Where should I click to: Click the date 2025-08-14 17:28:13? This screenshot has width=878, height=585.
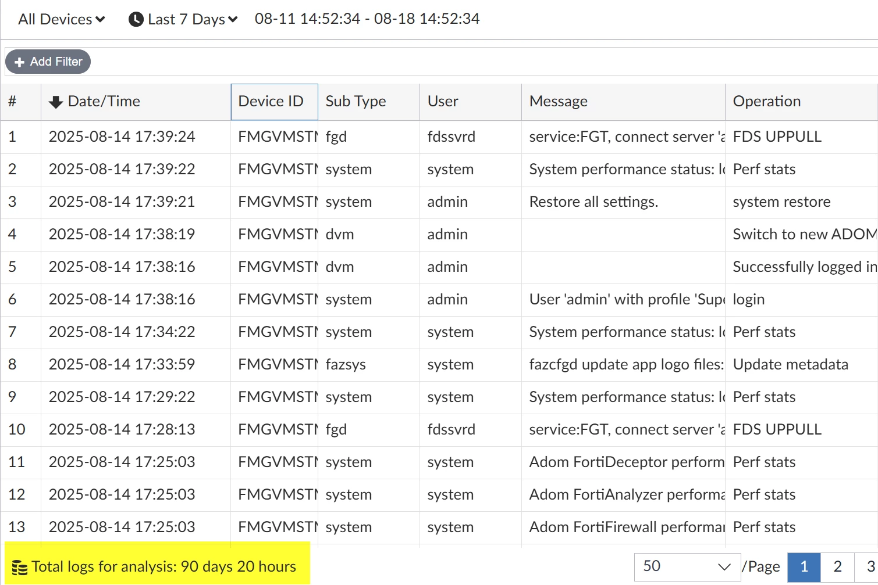tap(122, 430)
